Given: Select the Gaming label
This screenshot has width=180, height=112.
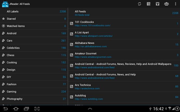Looking at the screenshot, I should tap(34, 92).
